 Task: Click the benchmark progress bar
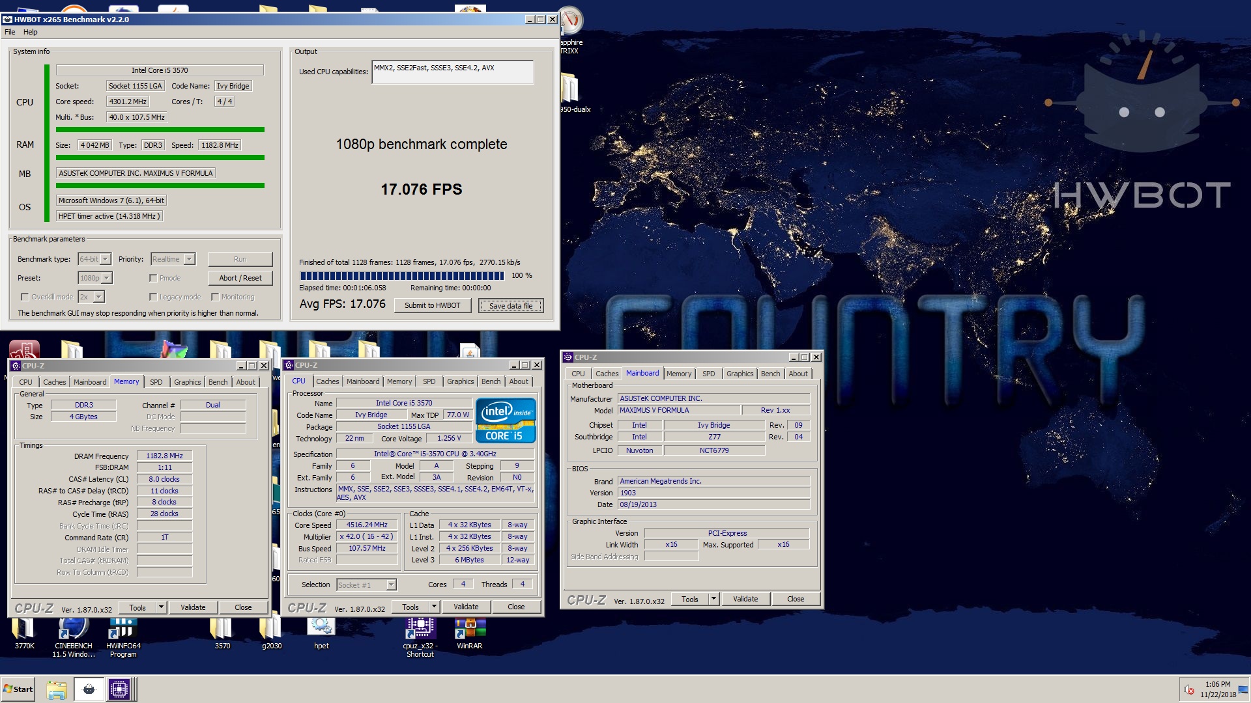click(402, 275)
